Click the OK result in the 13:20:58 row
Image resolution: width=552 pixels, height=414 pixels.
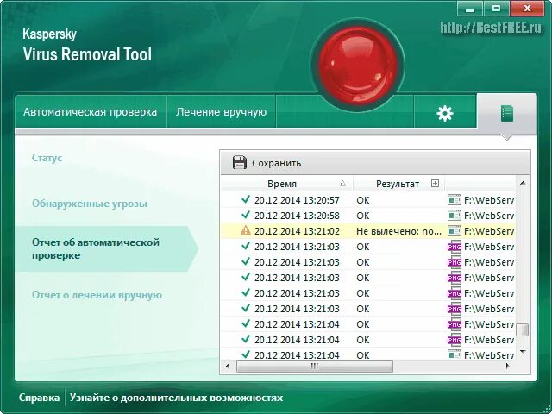click(x=362, y=216)
